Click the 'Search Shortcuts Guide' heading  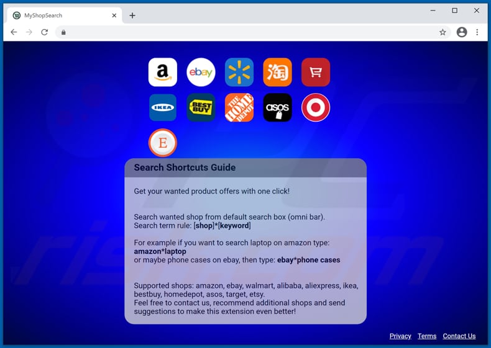pos(185,167)
